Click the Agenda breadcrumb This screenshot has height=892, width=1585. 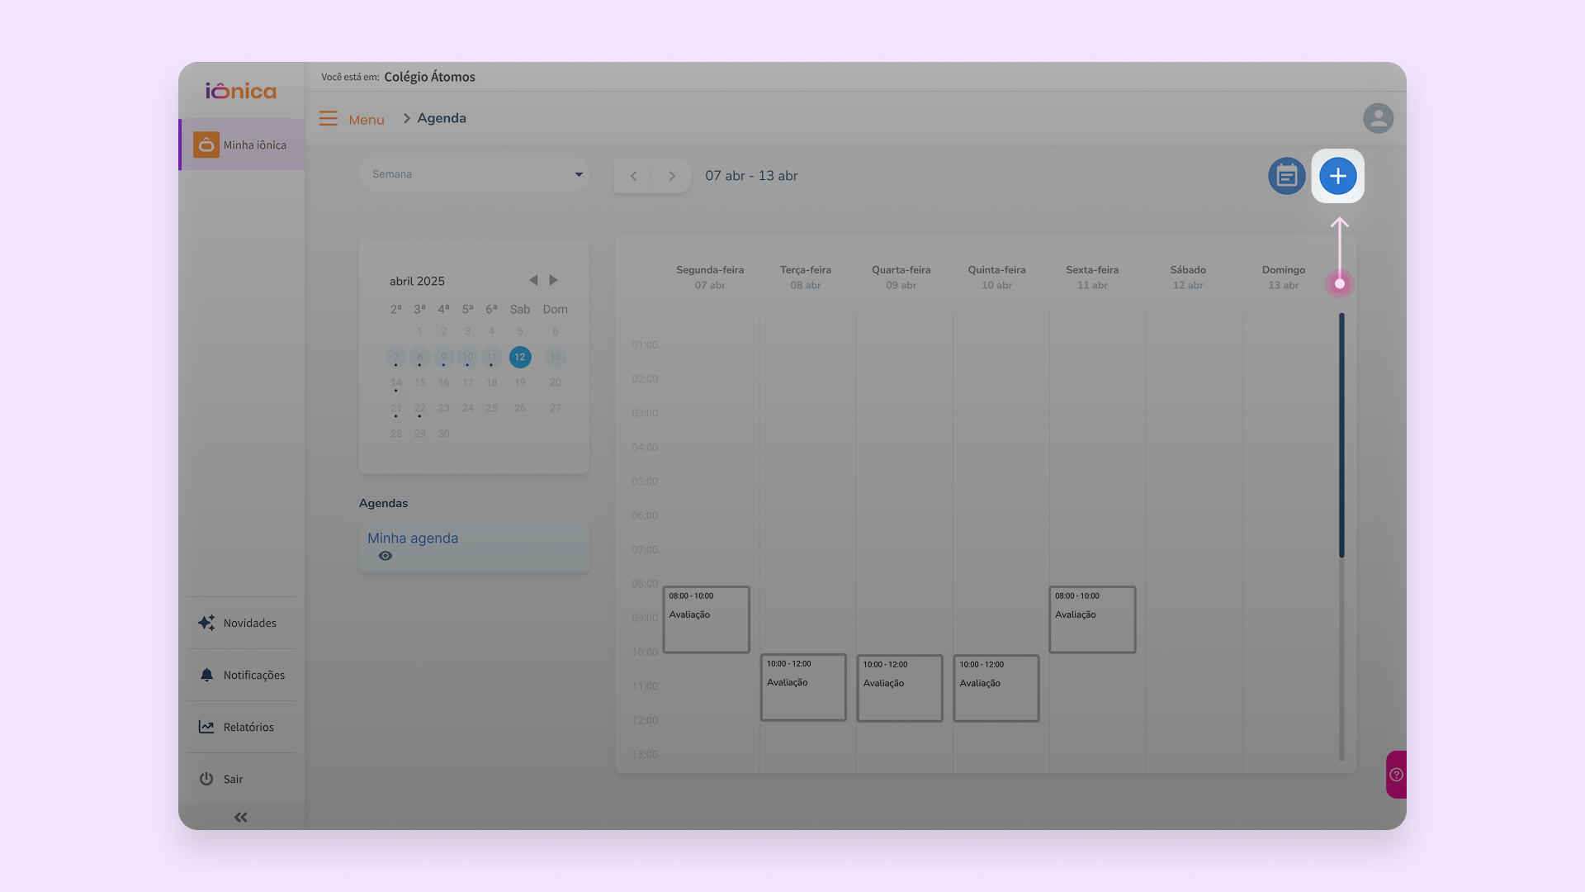coord(442,118)
